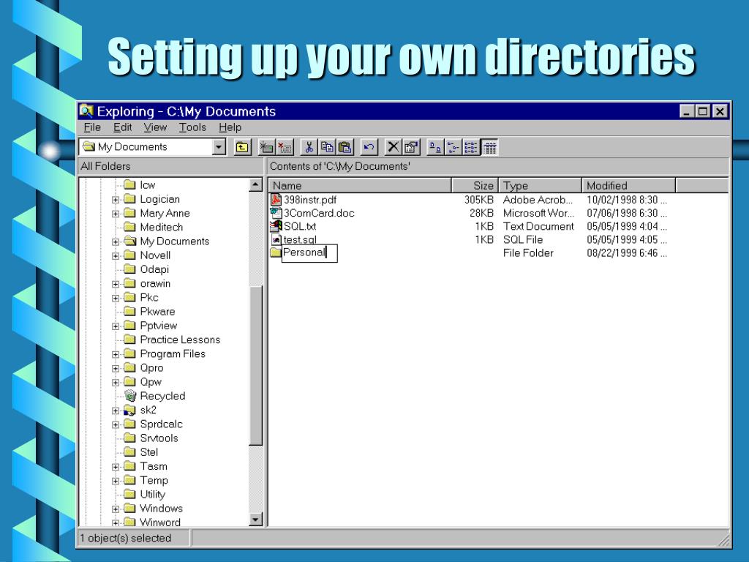Select the 398instr.pdf file
Viewport: 749px width, 562px height.
pyautogui.click(x=309, y=200)
